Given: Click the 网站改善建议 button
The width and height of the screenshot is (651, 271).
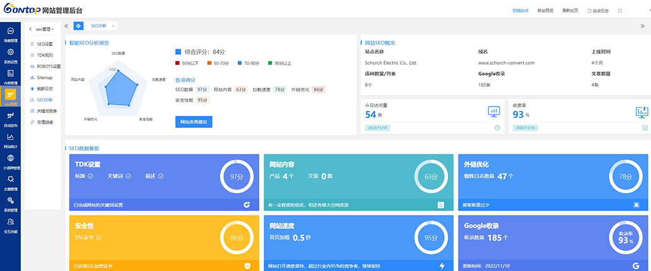Looking at the screenshot, I should point(193,122).
